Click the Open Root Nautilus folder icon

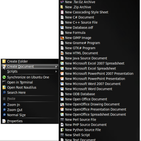pos(4,87)
